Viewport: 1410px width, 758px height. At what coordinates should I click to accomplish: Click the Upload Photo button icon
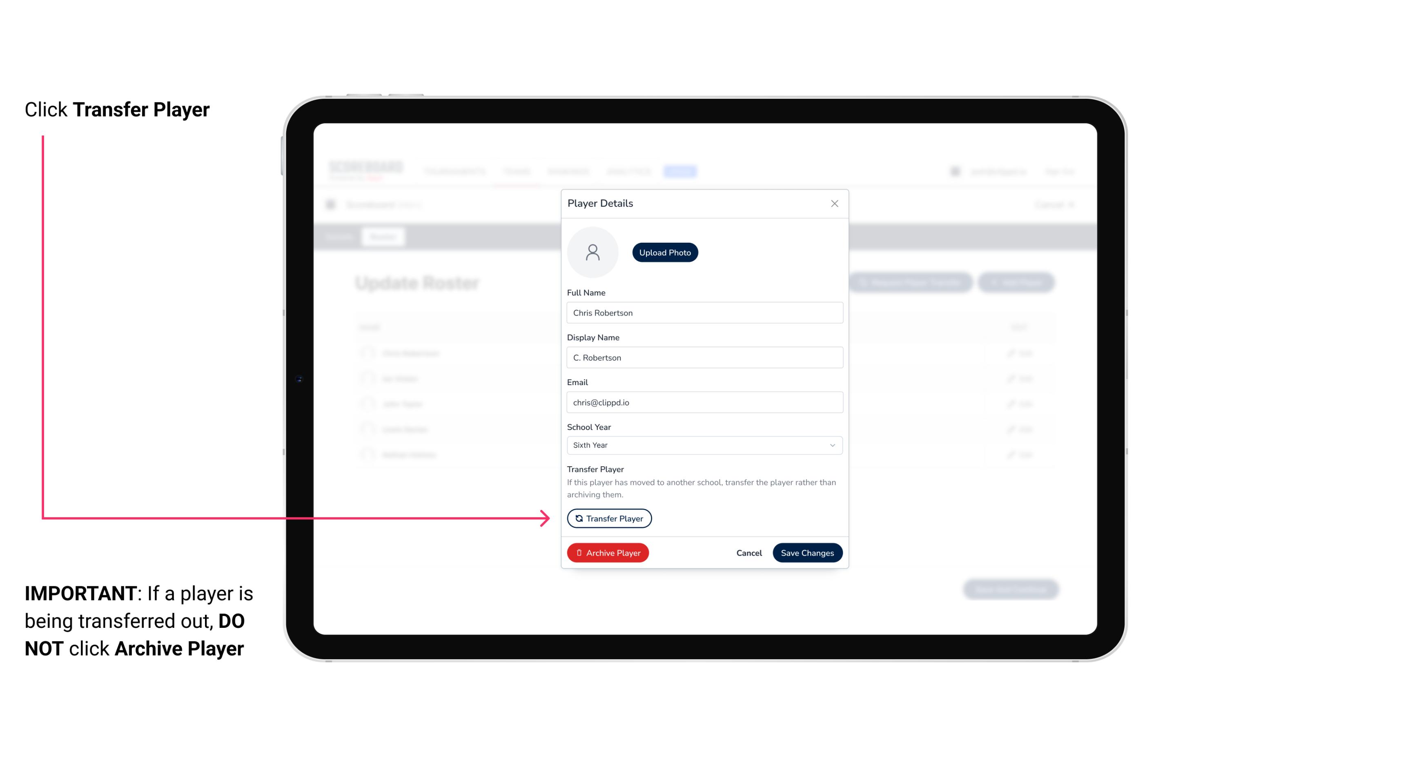pos(665,253)
